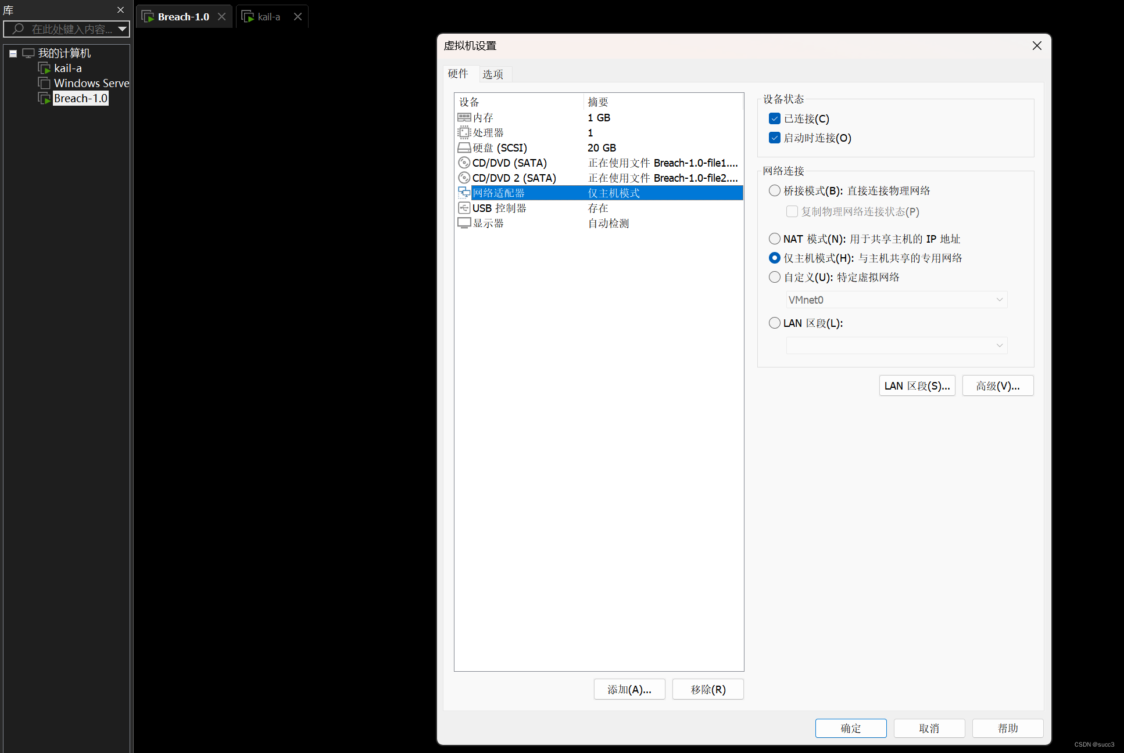The width and height of the screenshot is (1124, 753).
Task: Click the 20 GB hard disk summary
Action: [602, 148]
